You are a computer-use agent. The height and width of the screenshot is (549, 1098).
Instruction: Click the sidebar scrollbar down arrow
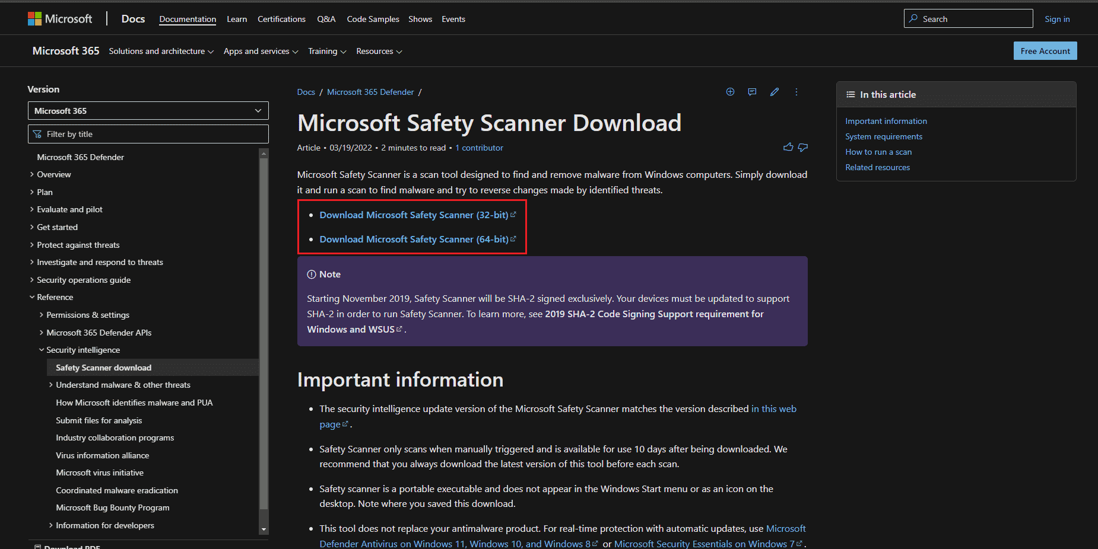(264, 529)
